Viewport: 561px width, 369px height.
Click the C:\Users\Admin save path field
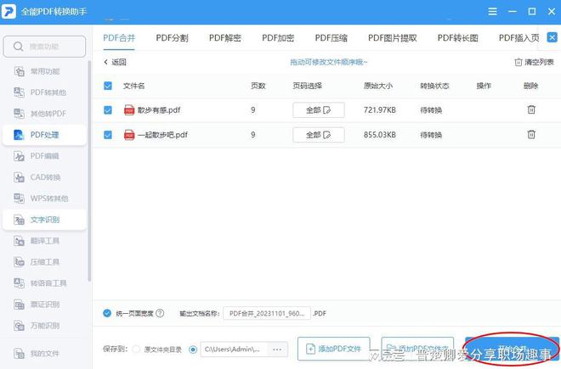[x=234, y=349]
